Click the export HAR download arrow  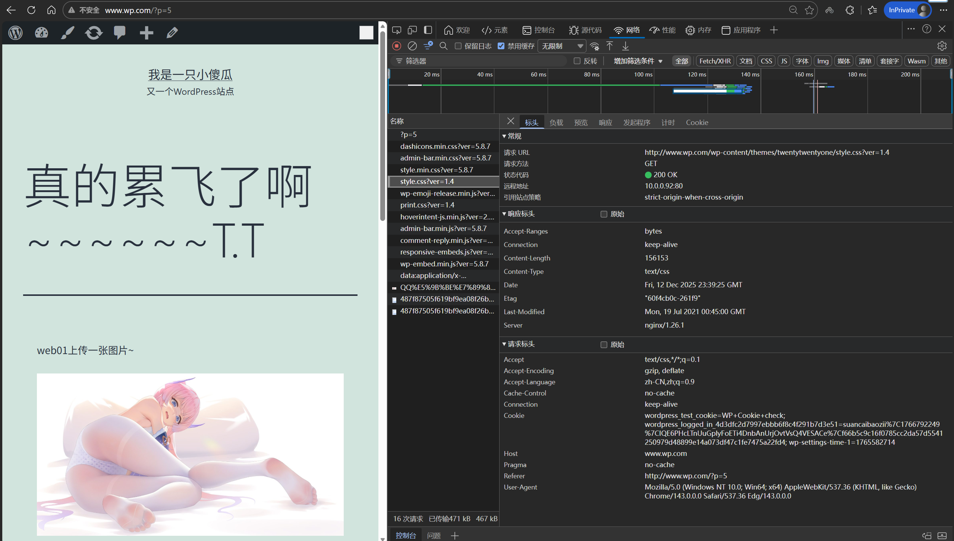click(x=625, y=46)
